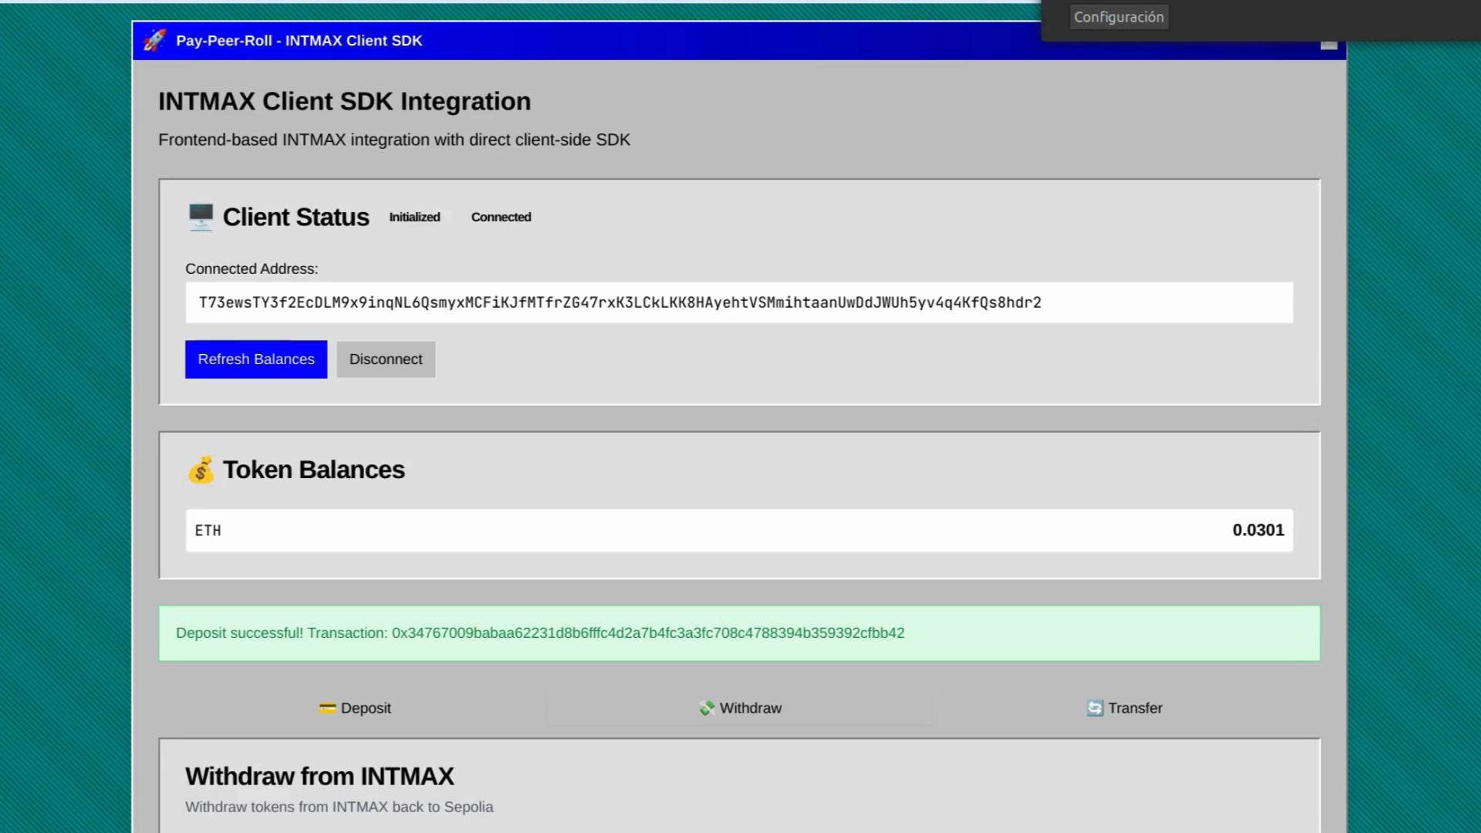The image size is (1481, 833).
Task: Click the flying money icon on Withdraw tab
Action: (707, 708)
